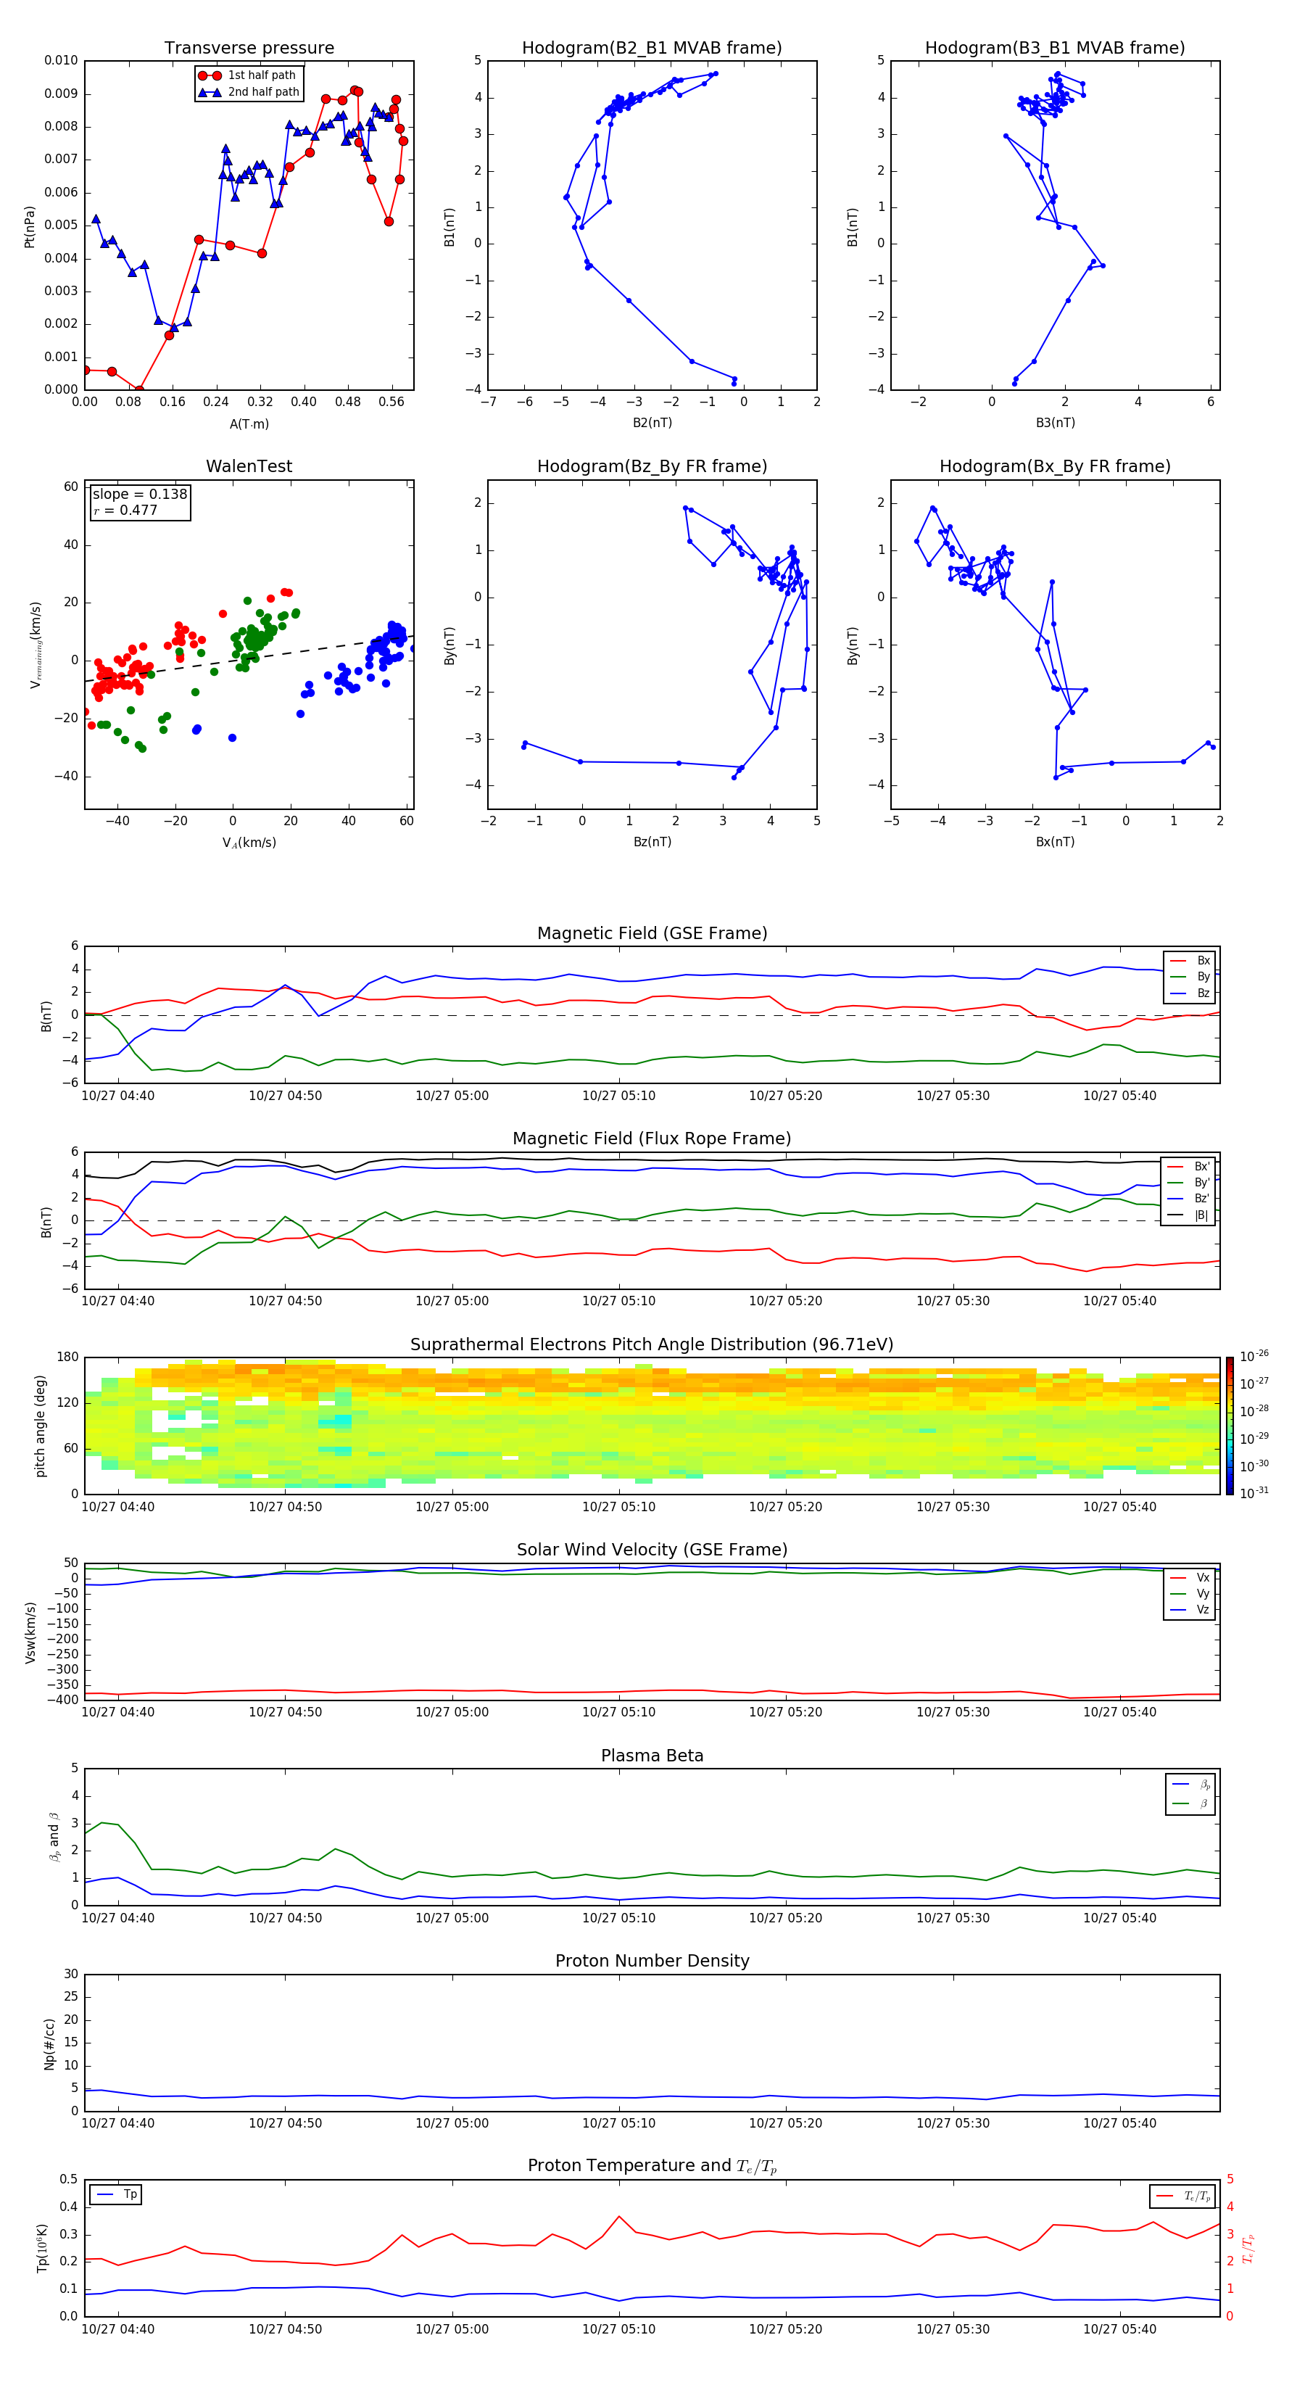1305x2393 pixels.
Task: Click the 'Np(#/cc)' axis label
Action: click(49, 2043)
